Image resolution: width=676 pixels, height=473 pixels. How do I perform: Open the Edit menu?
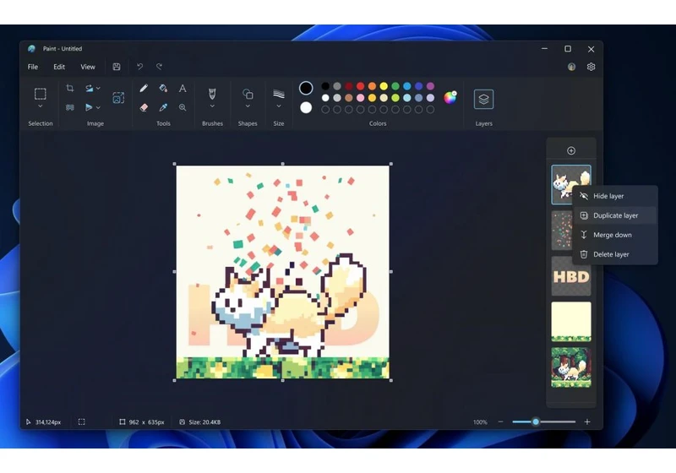click(59, 67)
